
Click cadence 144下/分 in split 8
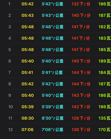click(81, 84)
